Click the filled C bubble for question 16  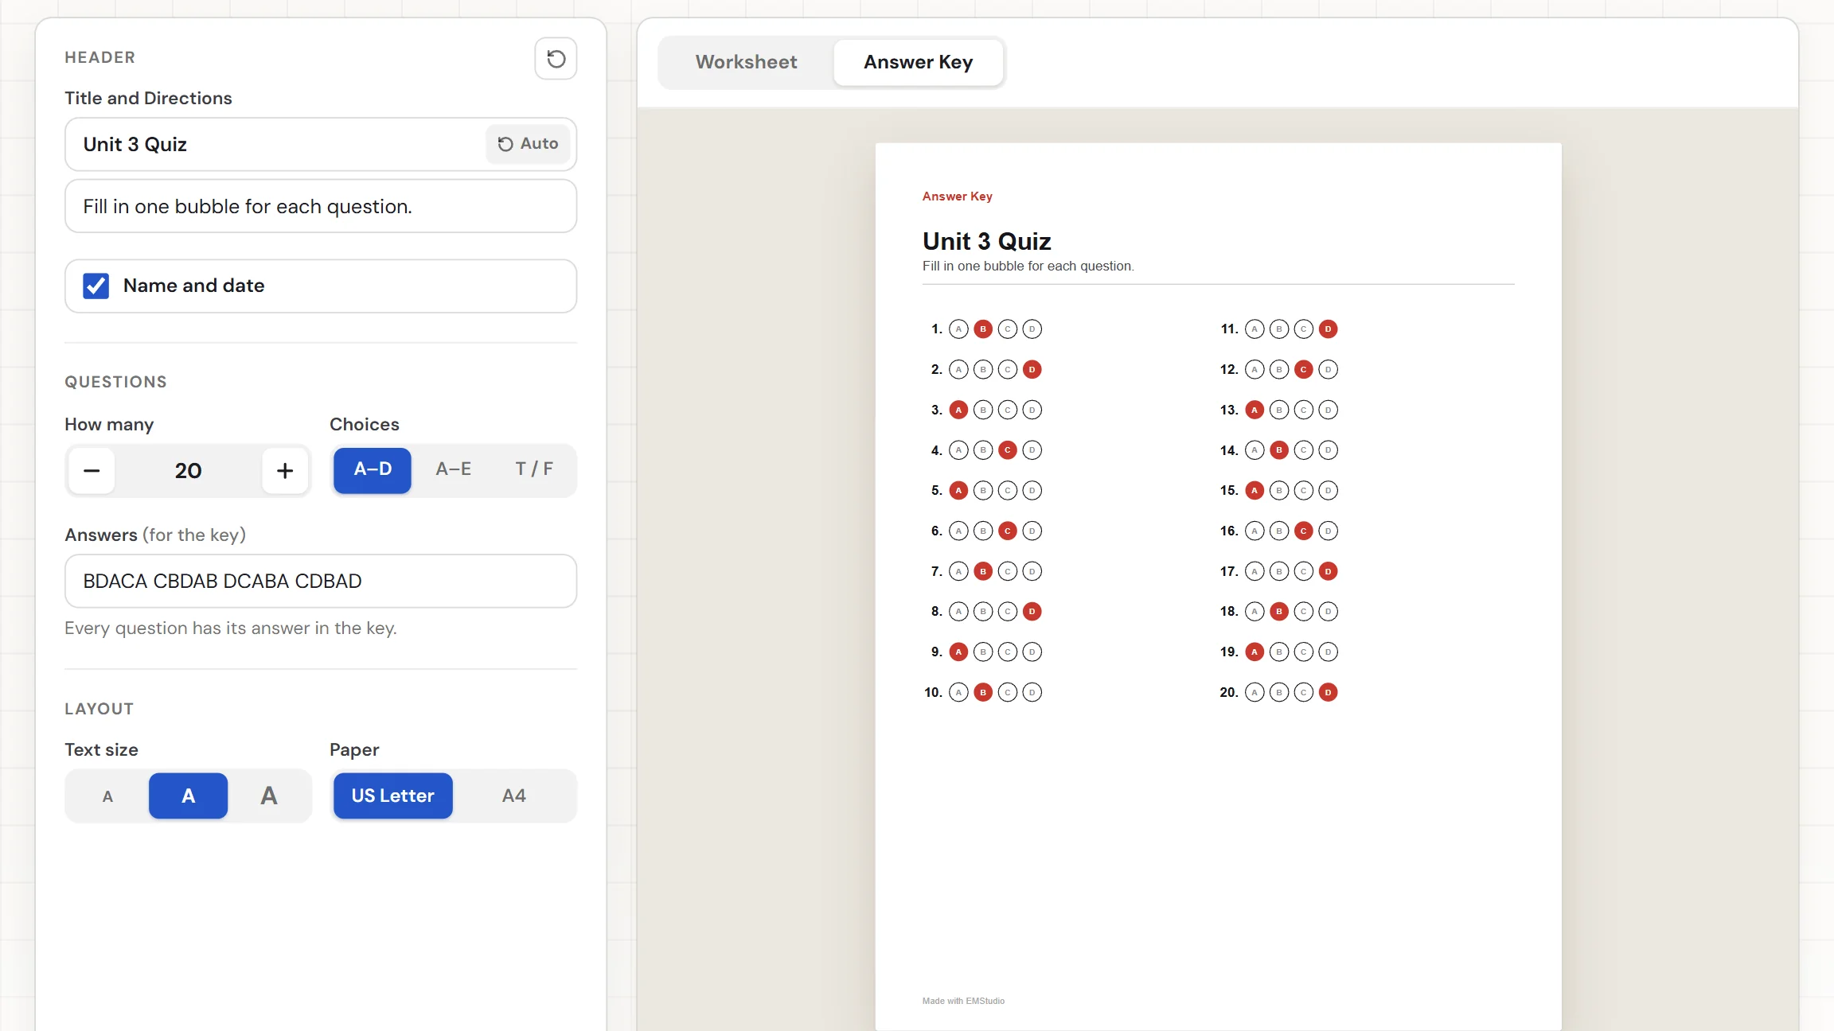(x=1303, y=531)
